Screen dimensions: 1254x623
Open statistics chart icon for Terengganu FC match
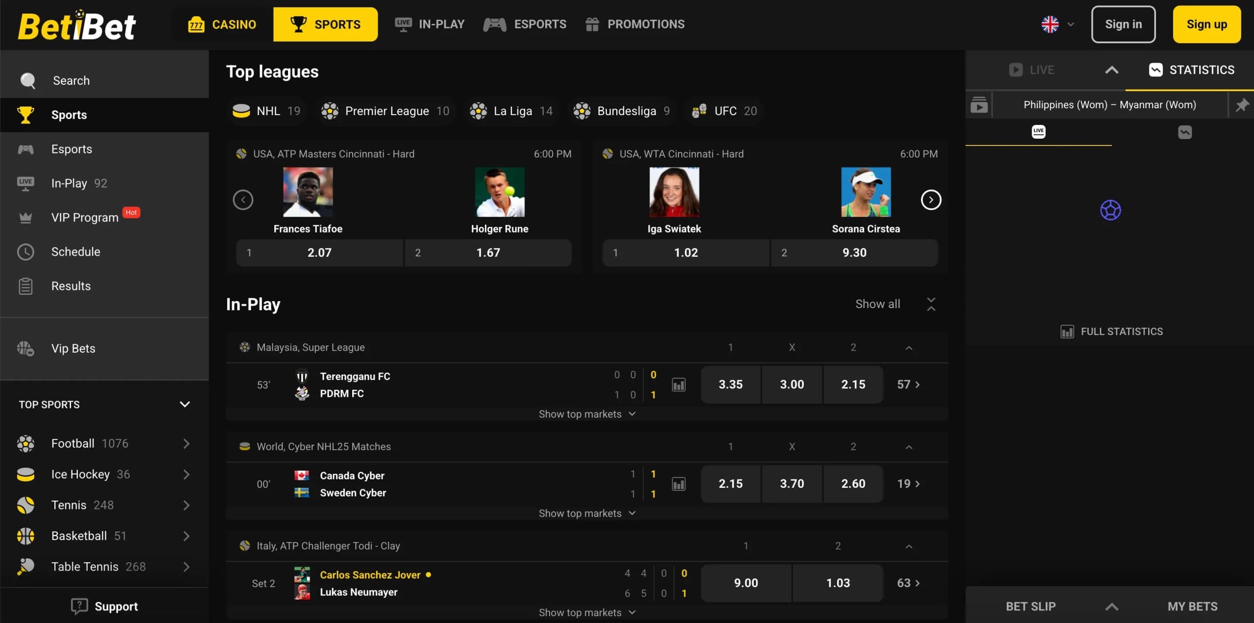(679, 384)
